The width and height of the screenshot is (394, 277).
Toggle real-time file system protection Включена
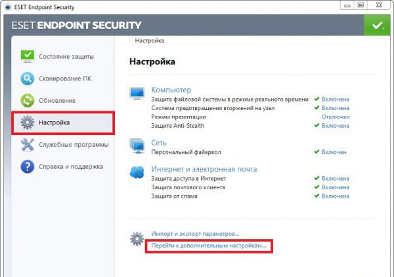point(335,100)
